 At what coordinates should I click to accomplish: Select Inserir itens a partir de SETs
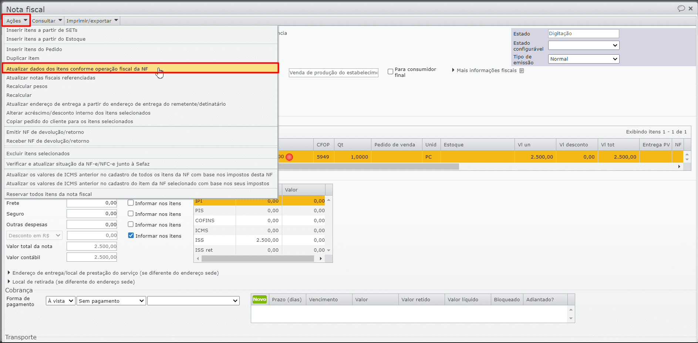click(x=141, y=30)
